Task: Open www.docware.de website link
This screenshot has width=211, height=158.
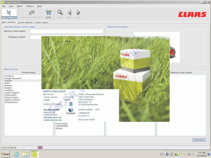Action: pos(53,120)
